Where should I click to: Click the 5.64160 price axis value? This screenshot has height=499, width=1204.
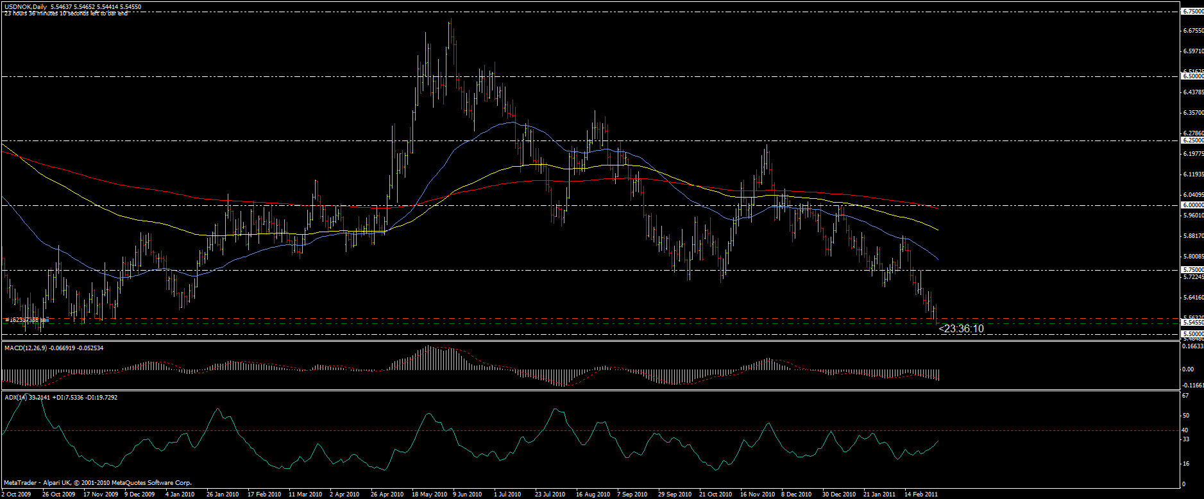tap(1192, 297)
